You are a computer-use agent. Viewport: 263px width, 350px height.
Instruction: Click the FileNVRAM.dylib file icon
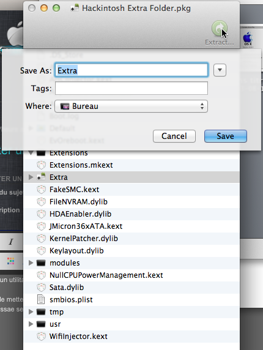pyautogui.click(x=41, y=202)
